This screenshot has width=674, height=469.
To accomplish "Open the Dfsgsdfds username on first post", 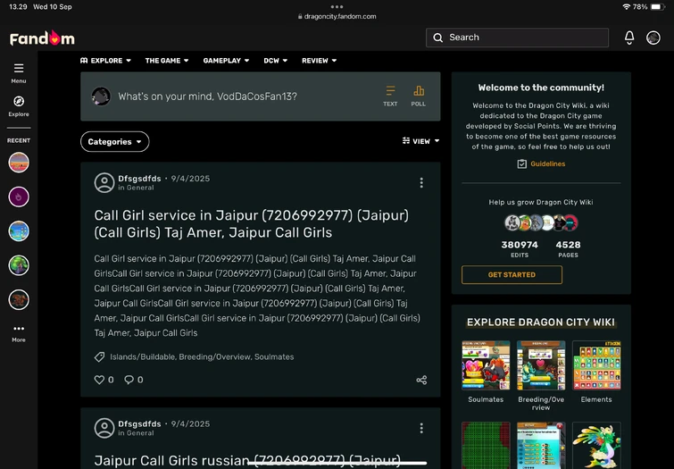I will click(x=139, y=179).
